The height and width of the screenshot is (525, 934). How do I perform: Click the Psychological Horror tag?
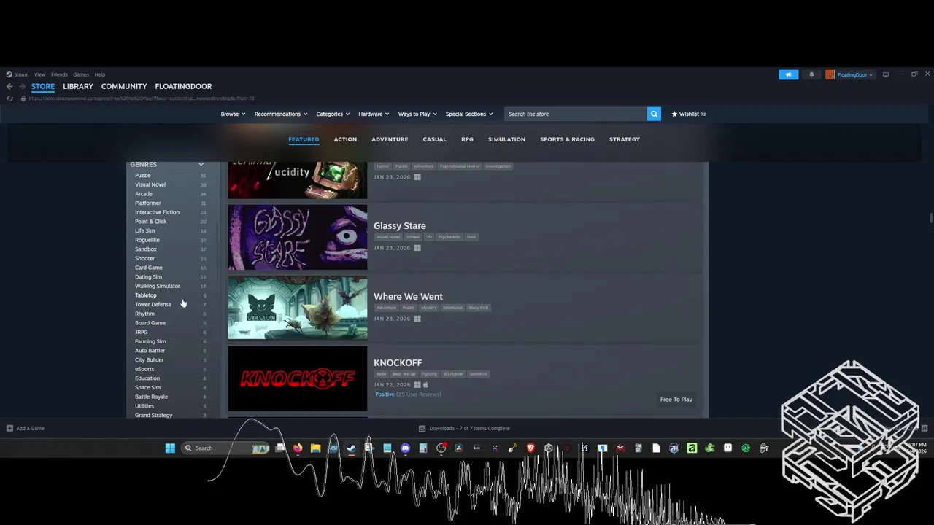tap(460, 166)
